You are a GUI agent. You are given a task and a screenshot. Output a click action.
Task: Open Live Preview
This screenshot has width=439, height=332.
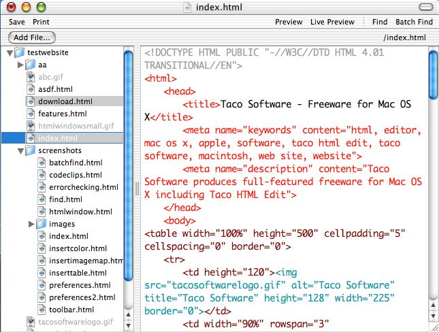point(332,22)
